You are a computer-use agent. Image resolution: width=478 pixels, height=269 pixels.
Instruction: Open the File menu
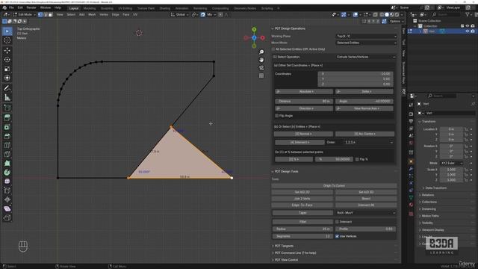pos(11,7)
